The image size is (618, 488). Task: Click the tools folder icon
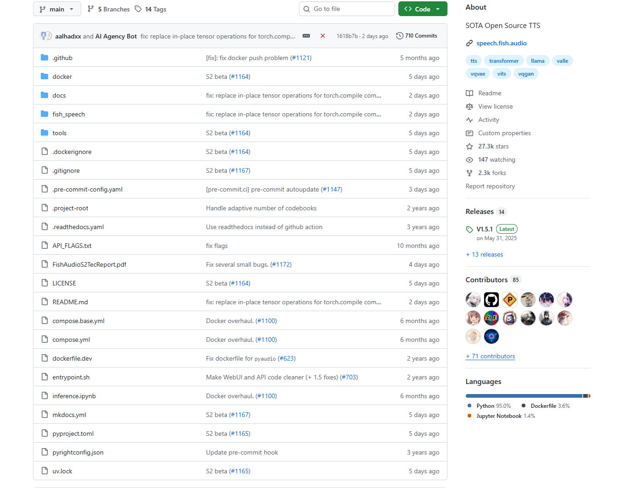click(44, 133)
